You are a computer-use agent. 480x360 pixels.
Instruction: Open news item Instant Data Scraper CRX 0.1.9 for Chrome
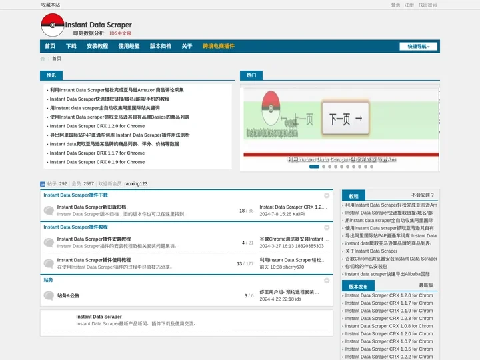click(97, 162)
